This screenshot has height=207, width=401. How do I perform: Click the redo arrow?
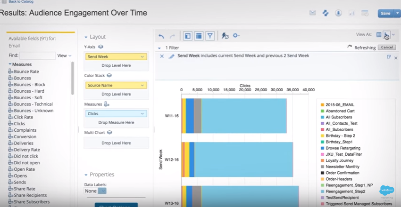click(172, 36)
